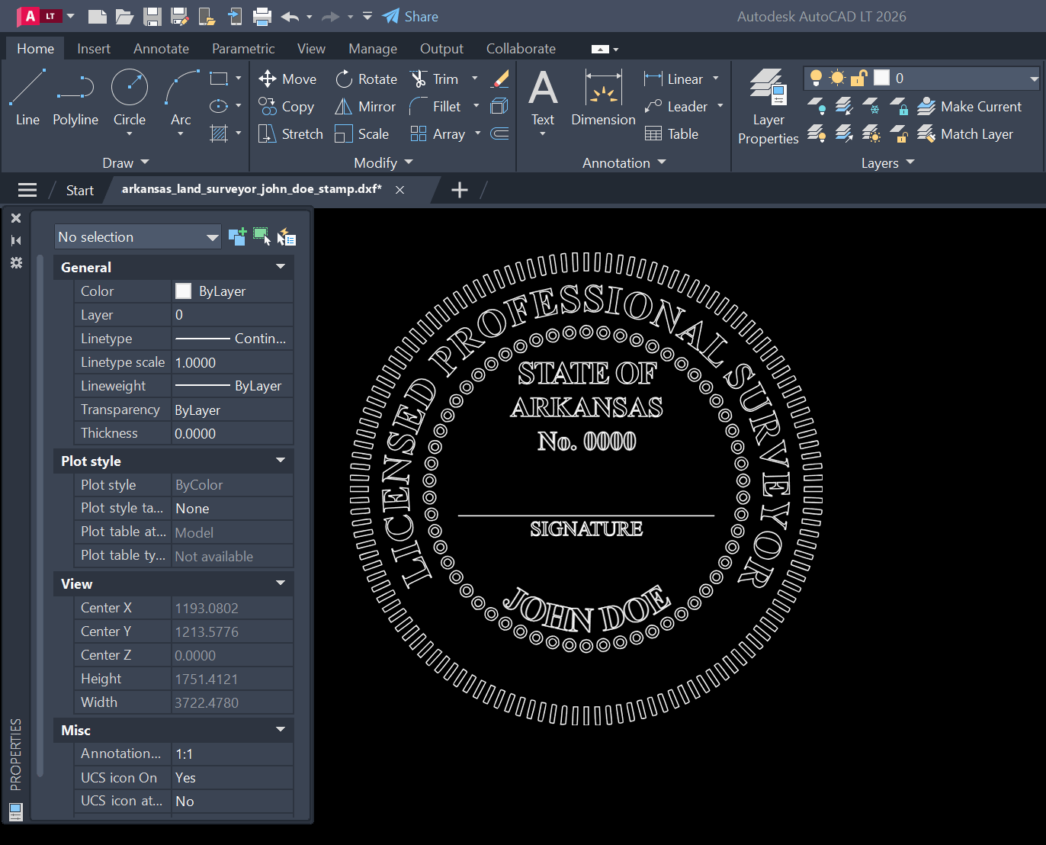
Task: Toggle layer 0 freeze sun icon
Action: pyautogui.click(x=837, y=78)
